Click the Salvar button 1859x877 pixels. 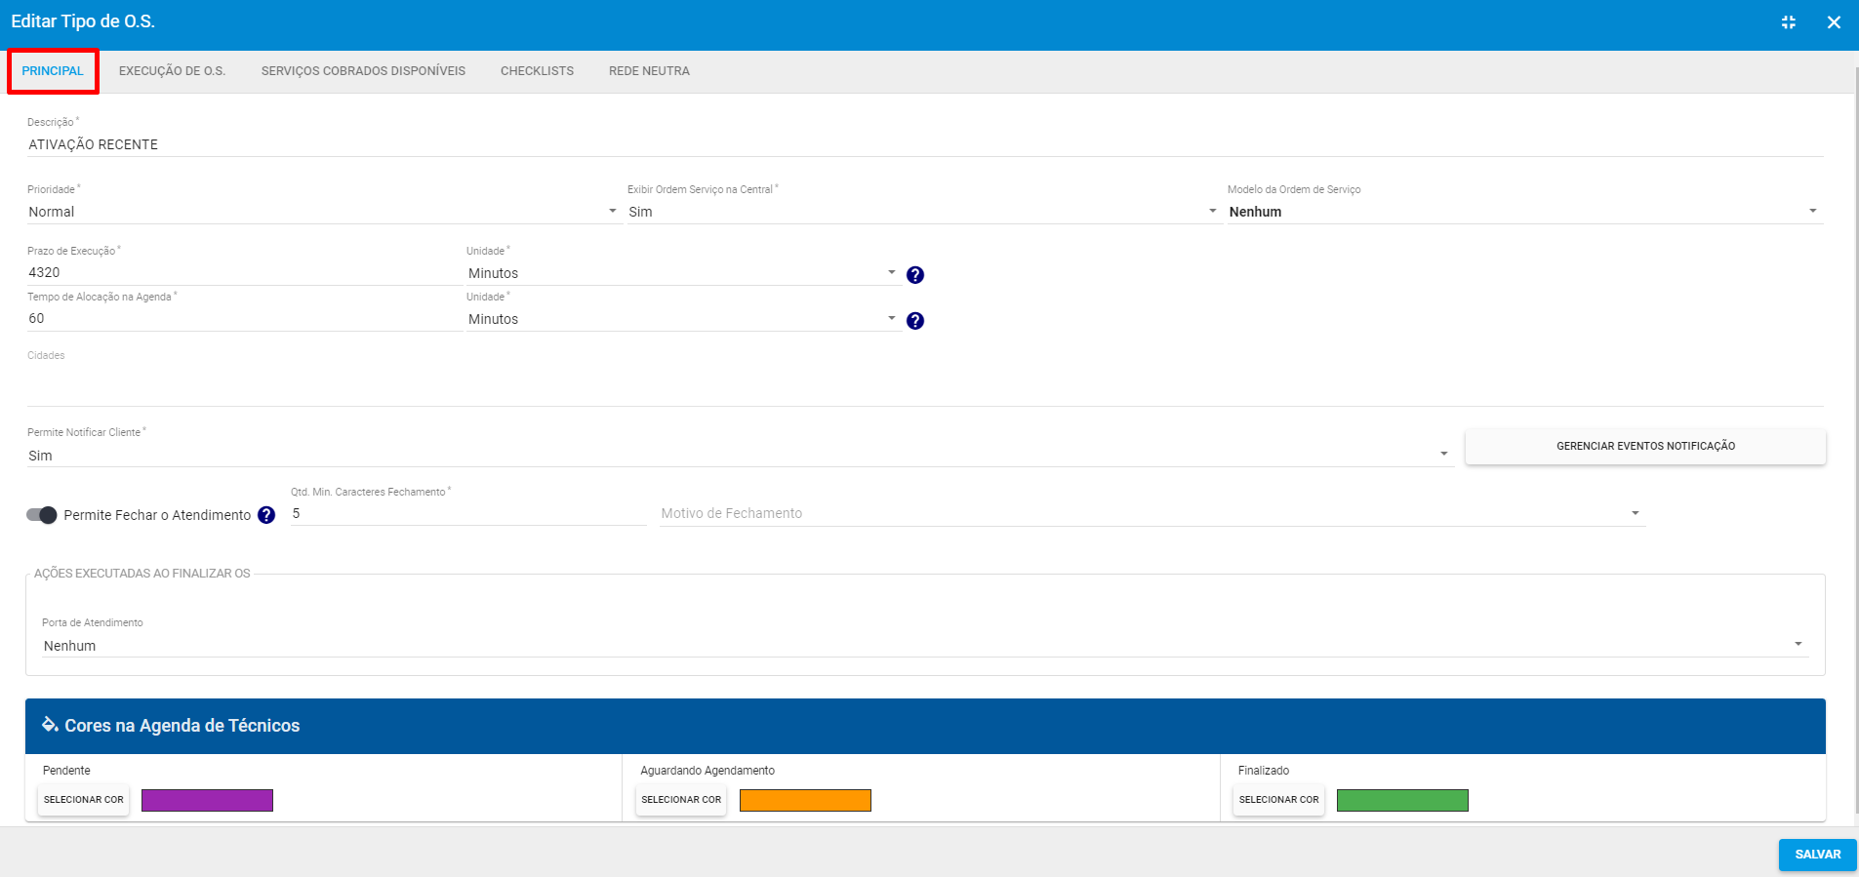click(x=1817, y=855)
